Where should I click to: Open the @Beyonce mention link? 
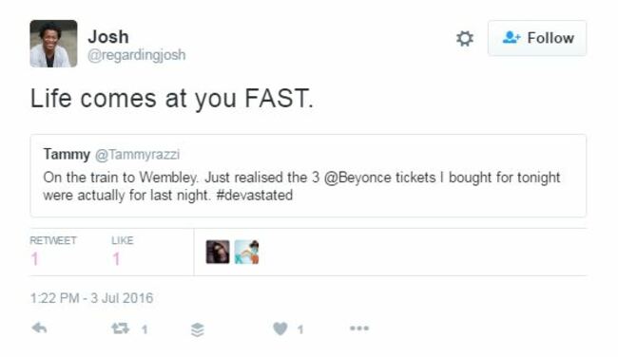[x=357, y=178]
